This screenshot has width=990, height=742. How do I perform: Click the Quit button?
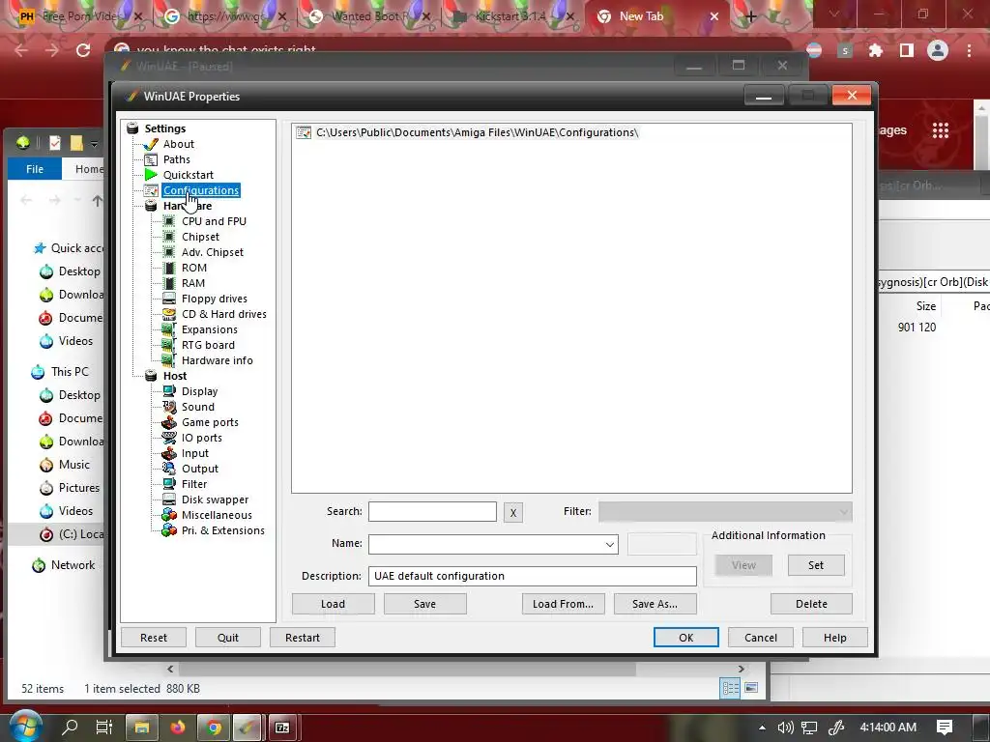click(228, 638)
